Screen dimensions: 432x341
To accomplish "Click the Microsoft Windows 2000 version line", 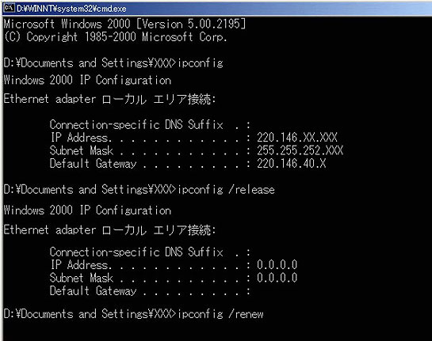I will click(x=124, y=25).
